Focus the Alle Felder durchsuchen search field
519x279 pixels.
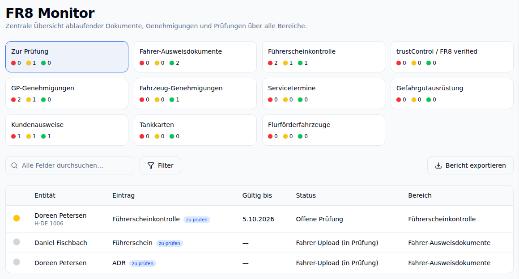(70, 165)
